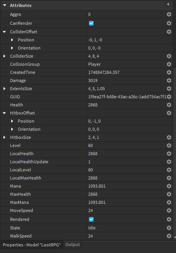Screen dimensions: 176x253
Task: Open gear options for Level attribute
Action: (x=169, y=145)
